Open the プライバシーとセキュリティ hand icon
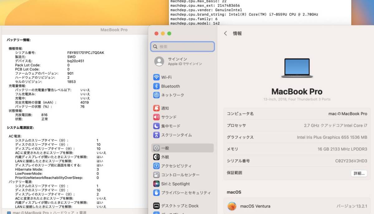The width and height of the screenshot is (374, 214). [x=156, y=193]
